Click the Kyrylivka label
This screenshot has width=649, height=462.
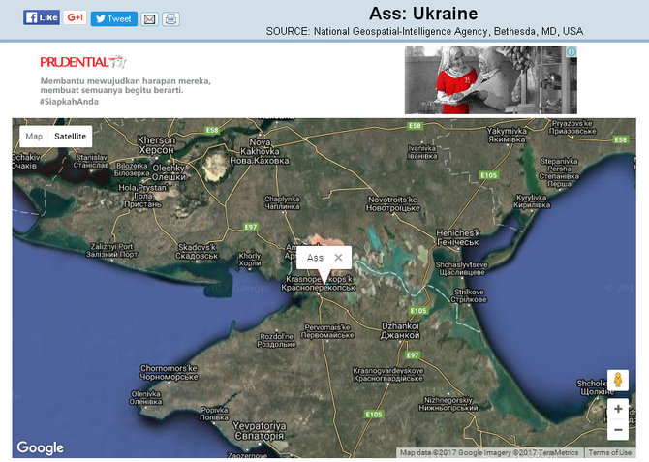coord(532,200)
